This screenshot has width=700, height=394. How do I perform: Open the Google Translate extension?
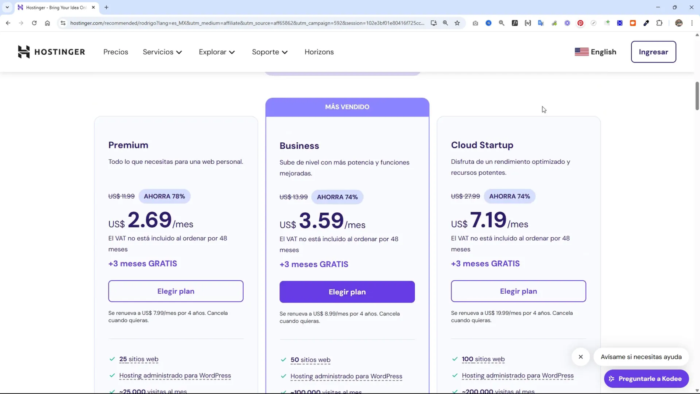541,23
